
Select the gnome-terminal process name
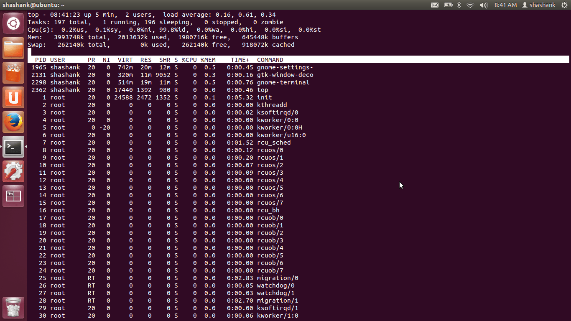pos(283,82)
